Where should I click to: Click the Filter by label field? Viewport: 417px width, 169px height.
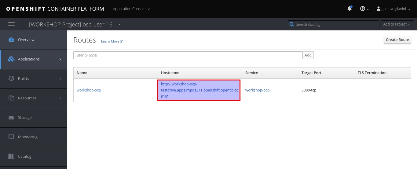[188, 55]
